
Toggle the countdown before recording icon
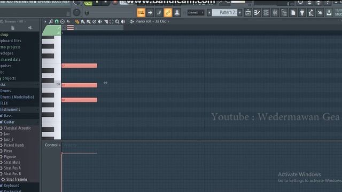tap(159, 13)
